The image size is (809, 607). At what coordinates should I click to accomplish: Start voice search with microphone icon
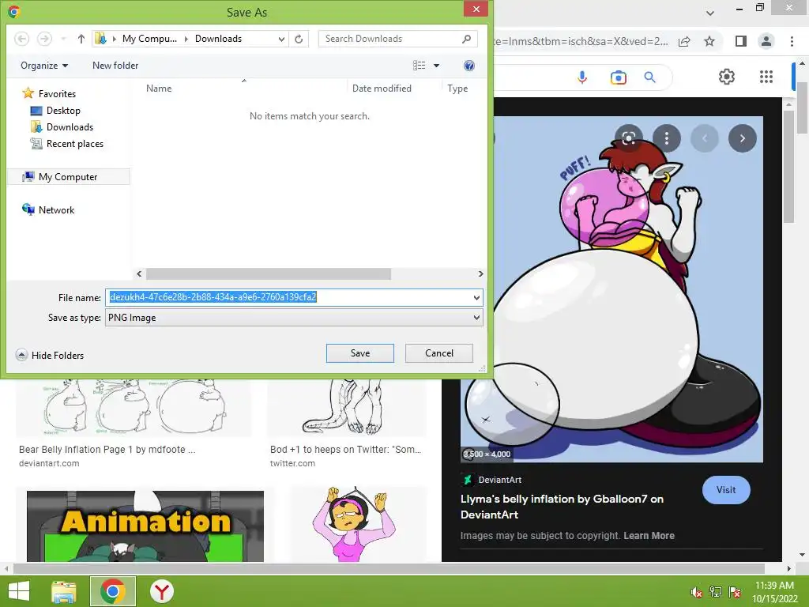coord(582,77)
